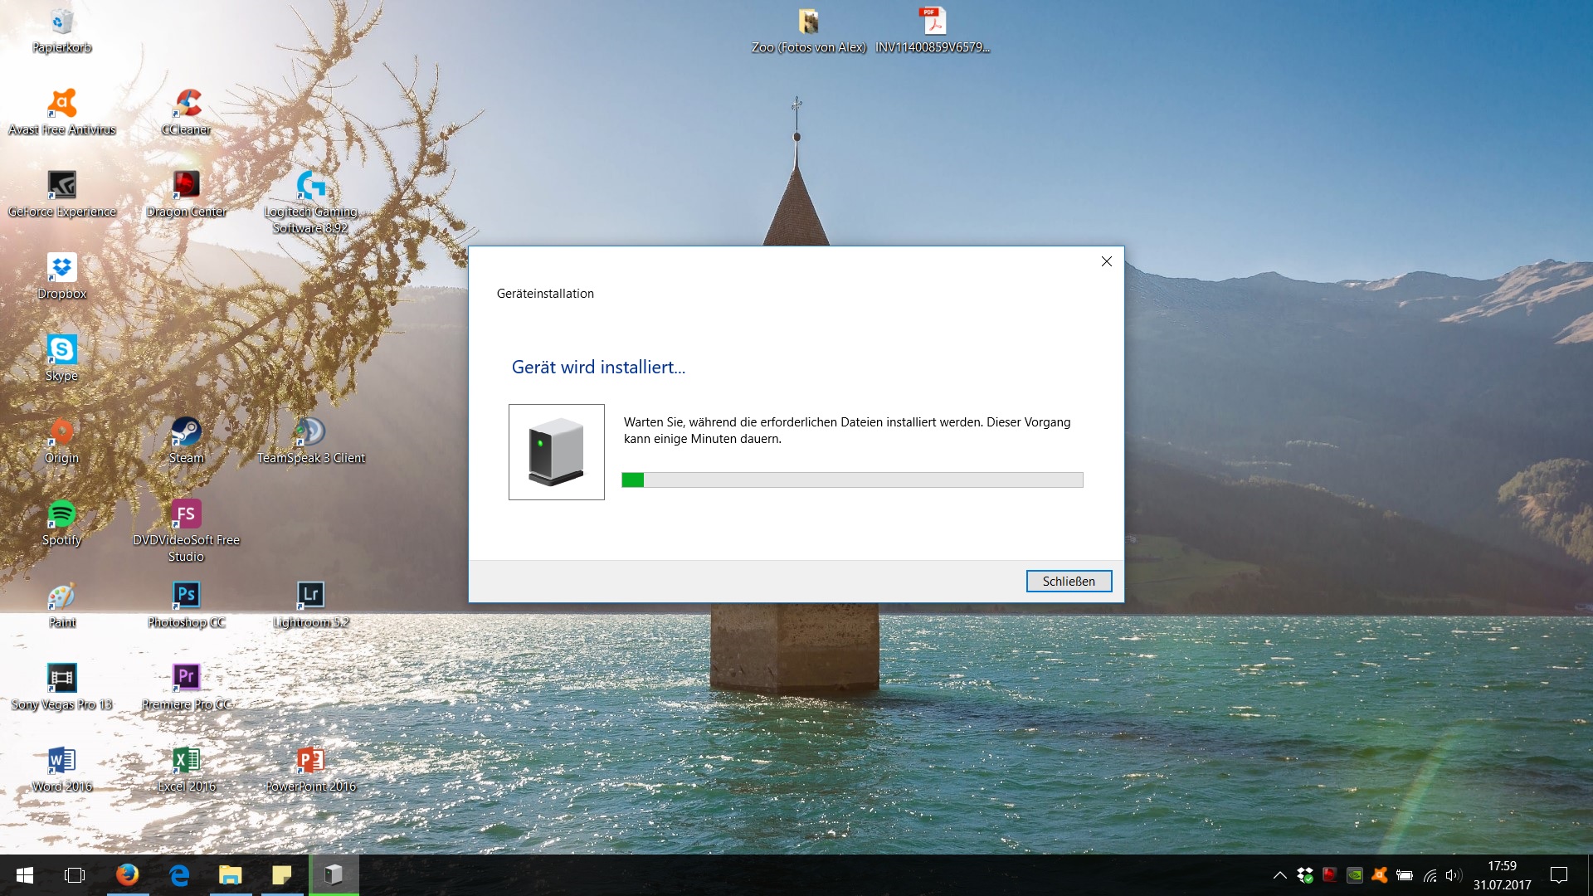Open the volume control in system tray
This screenshot has height=896, width=1593.
coord(1453,875)
